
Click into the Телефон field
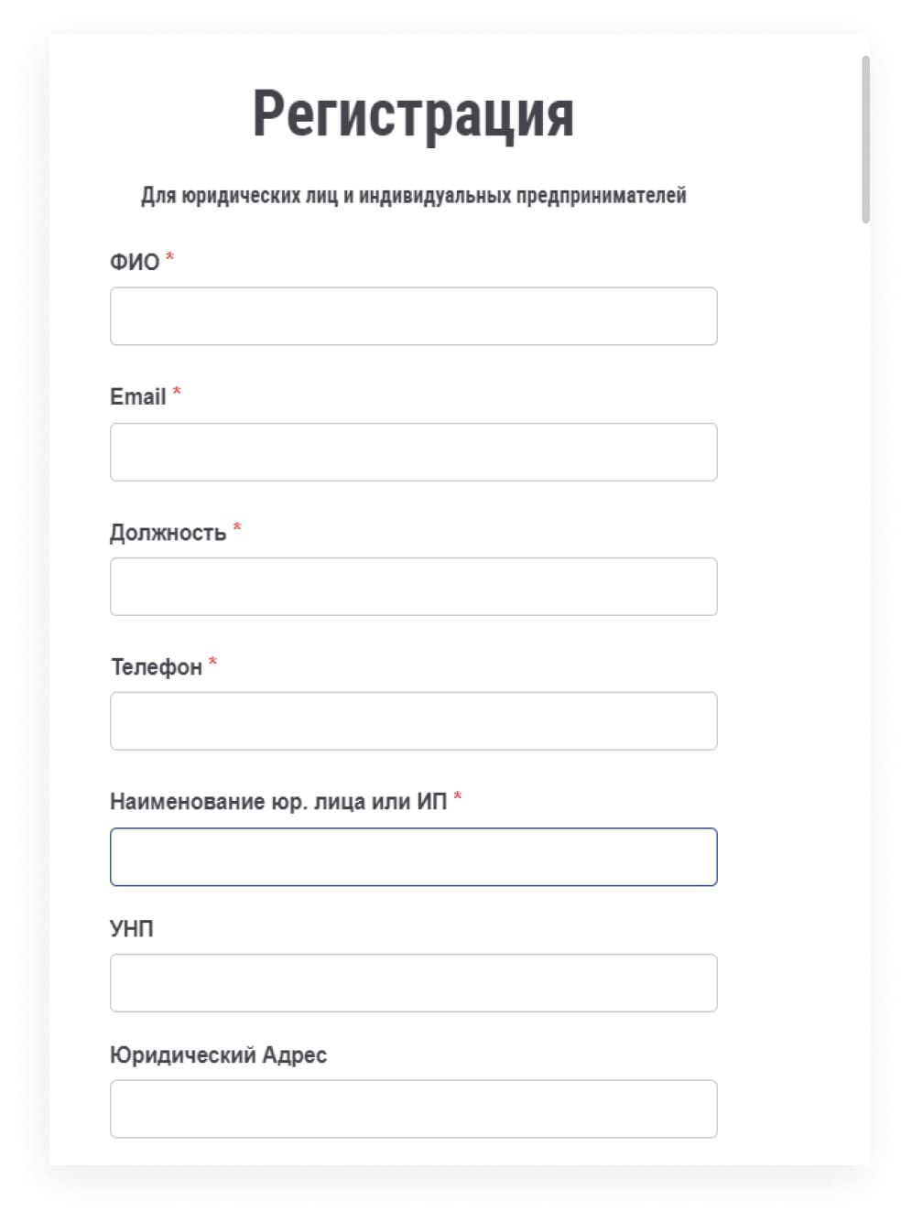(x=413, y=720)
